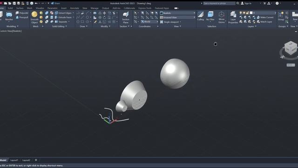
Task: Click the WCS label under the ViewCube
Action: click(291, 65)
